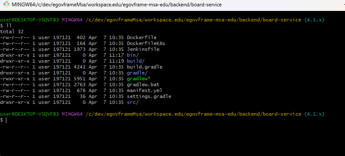The image size is (345, 156).
Task: Click the file size 2763 value
Action: point(80,85)
